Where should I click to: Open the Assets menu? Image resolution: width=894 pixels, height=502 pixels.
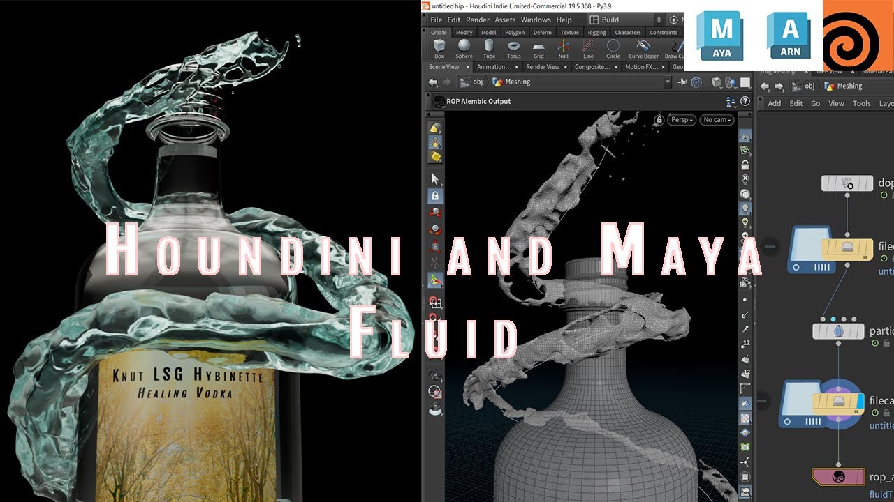coord(505,20)
